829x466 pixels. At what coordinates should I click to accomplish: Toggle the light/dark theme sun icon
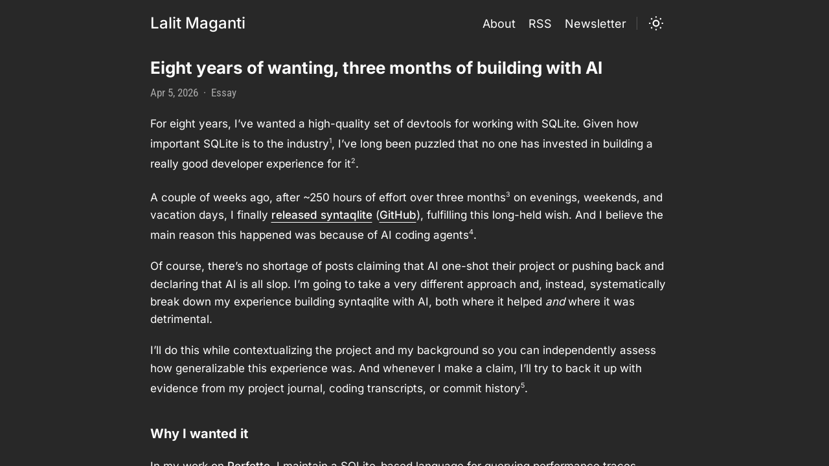[x=656, y=24]
